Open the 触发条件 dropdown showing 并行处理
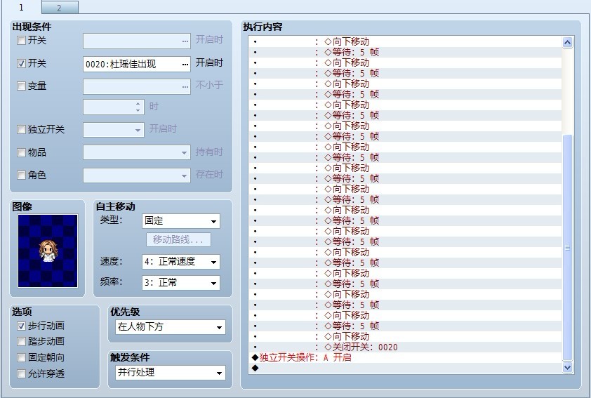The height and width of the screenshot is (398, 591). click(171, 373)
